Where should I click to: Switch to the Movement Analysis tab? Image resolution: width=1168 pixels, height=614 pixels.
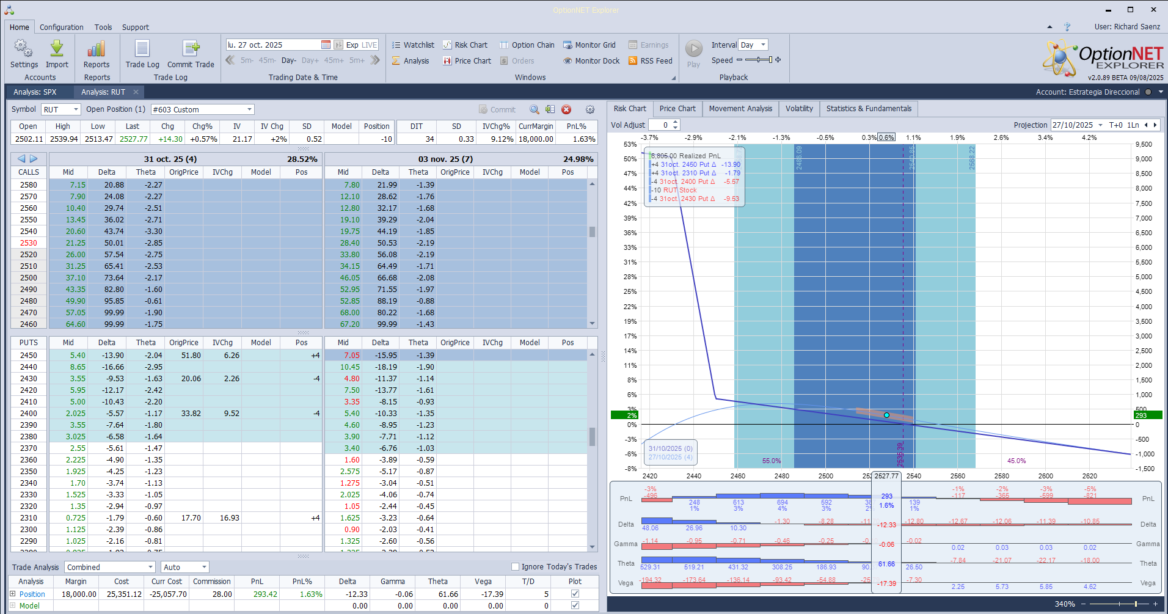click(x=740, y=109)
